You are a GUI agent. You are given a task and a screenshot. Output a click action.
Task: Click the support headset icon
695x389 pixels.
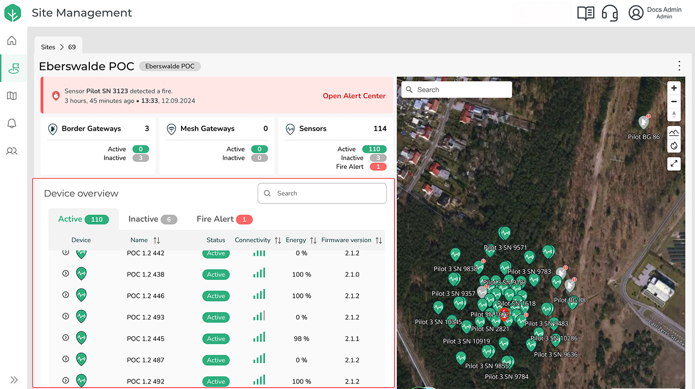610,13
